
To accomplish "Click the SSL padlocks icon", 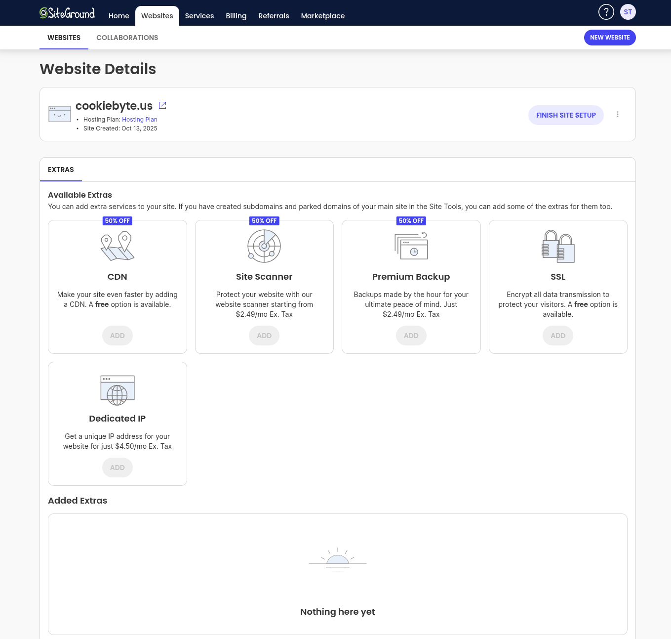I will click(558, 246).
